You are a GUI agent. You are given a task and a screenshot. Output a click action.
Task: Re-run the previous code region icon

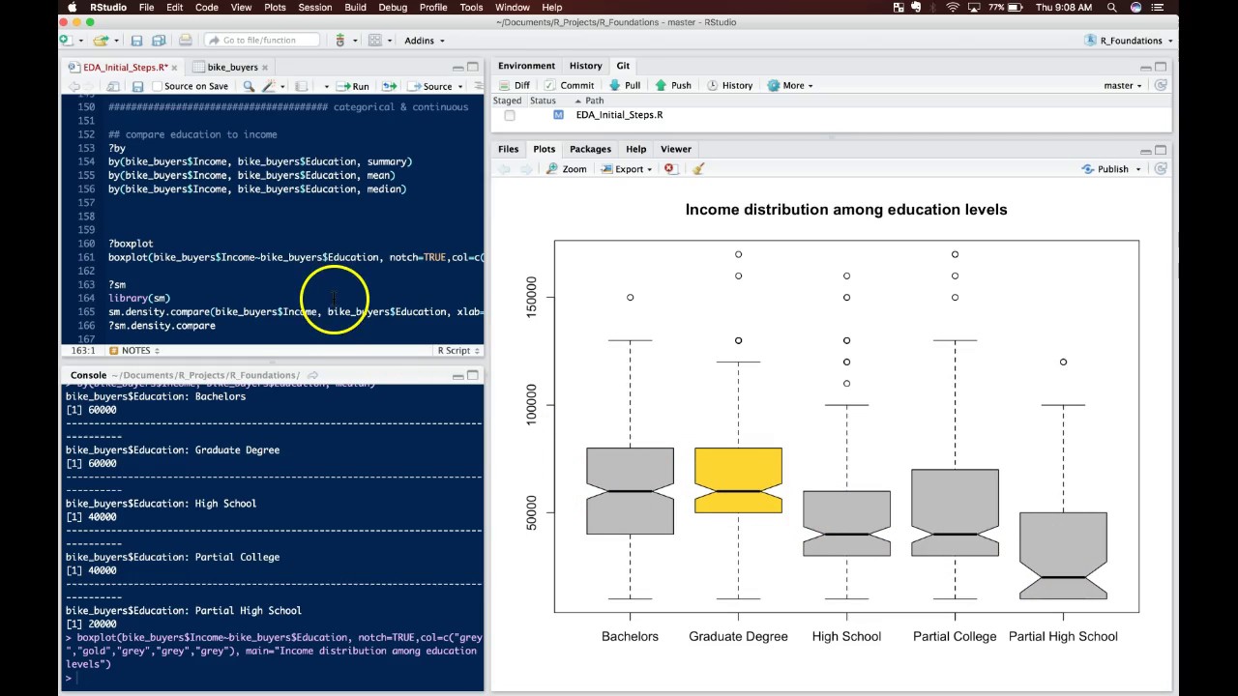pyautogui.click(x=389, y=86)
